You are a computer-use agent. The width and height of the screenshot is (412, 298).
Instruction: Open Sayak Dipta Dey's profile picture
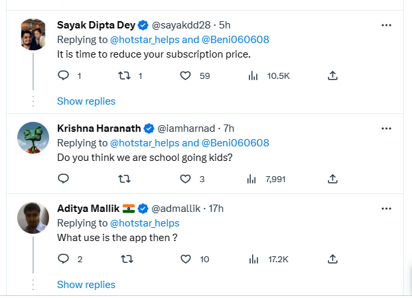coord(33,34)
